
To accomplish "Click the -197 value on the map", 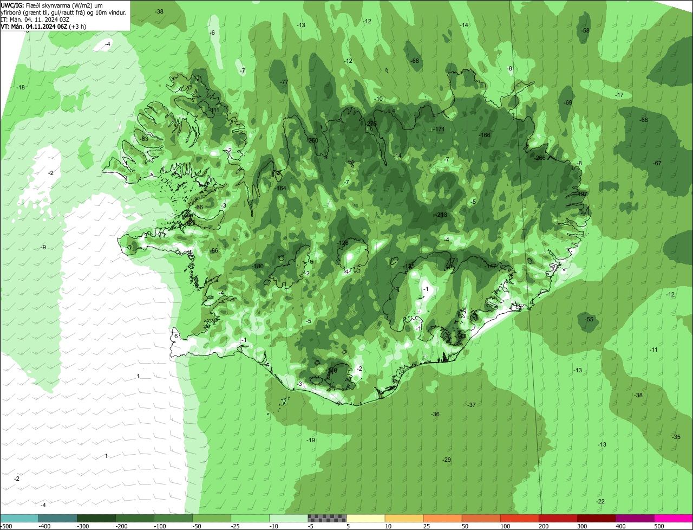I will click(581, 194).
